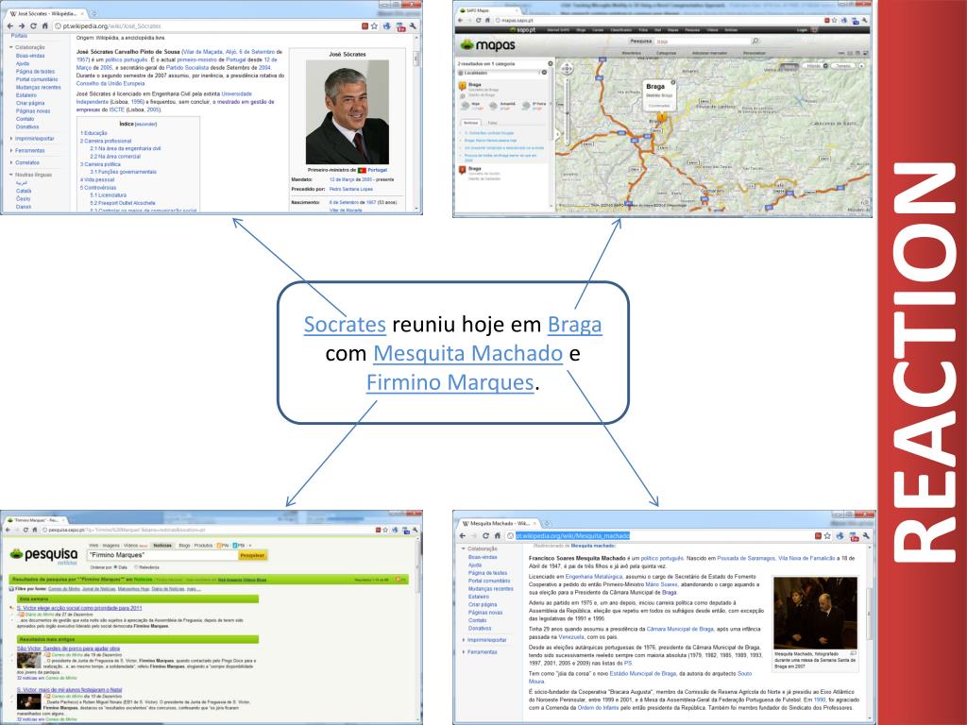Click search field with 'Firmino Marques' query
This screenshot has width=967, height=725.
click(x=162, y=555)
